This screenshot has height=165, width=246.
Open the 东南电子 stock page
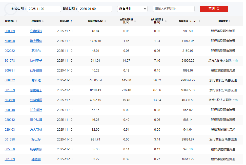tap(36, 90)
